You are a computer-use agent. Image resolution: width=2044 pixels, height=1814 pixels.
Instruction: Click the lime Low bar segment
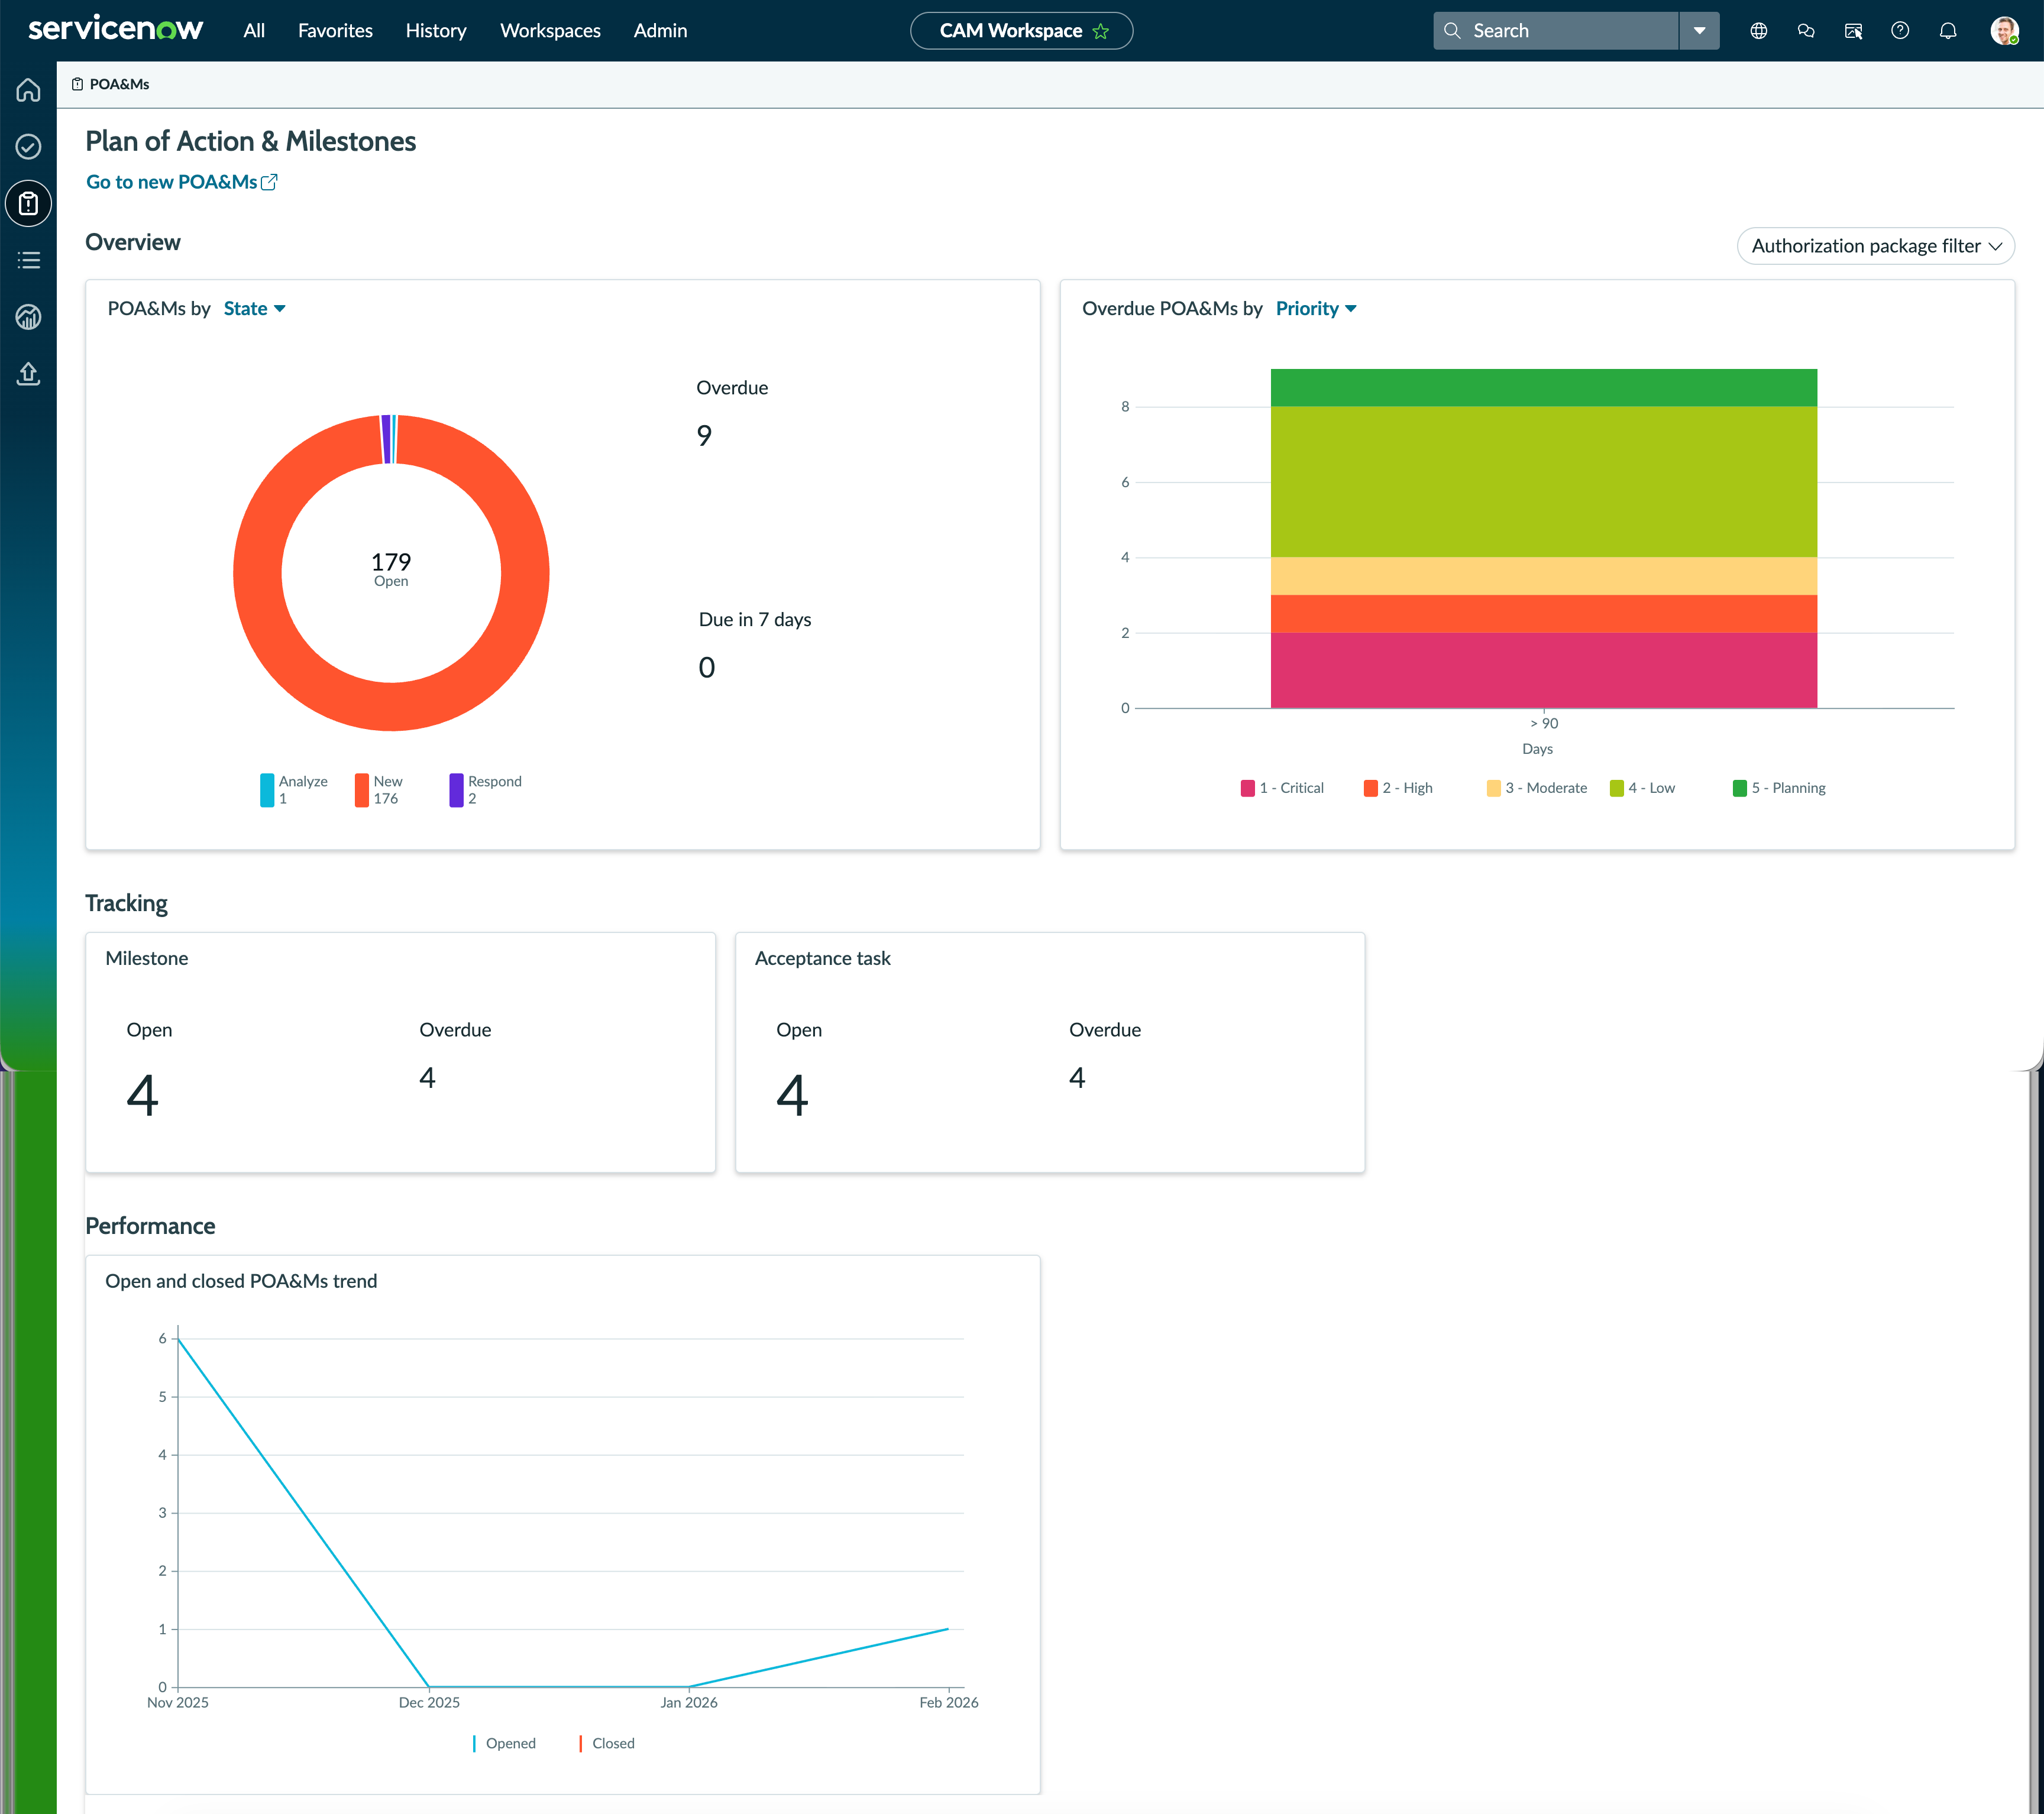(1543, 482)
